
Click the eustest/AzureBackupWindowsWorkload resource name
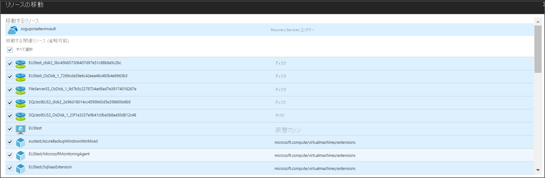click(x=63, y=141)
